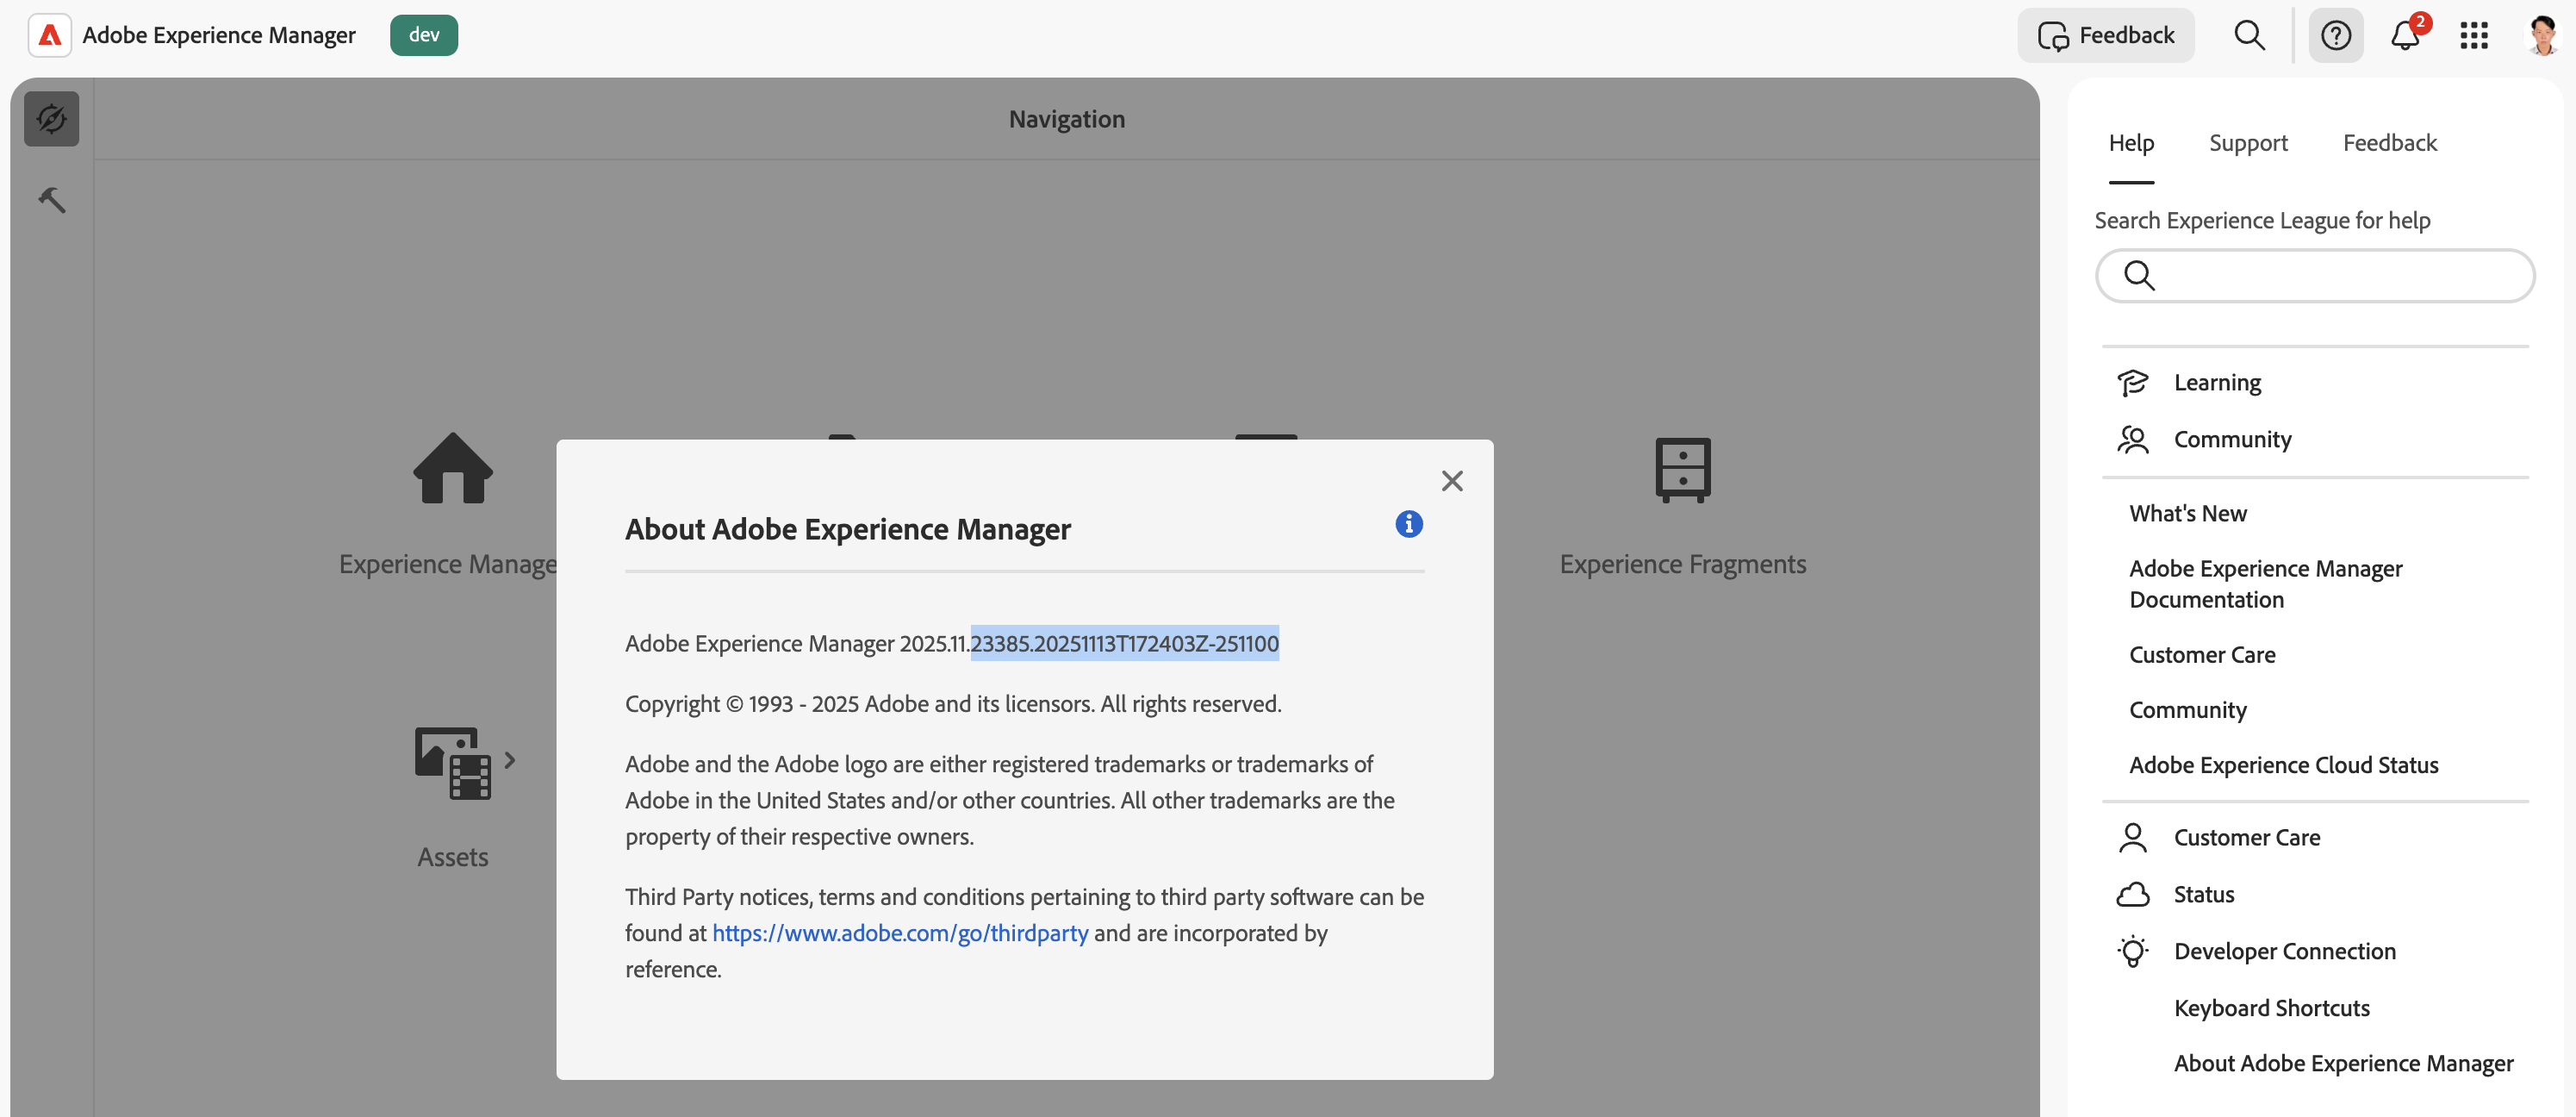Open the adobe.com thirdparty link
The image size is (2576, 1117).
pos(899,933)
